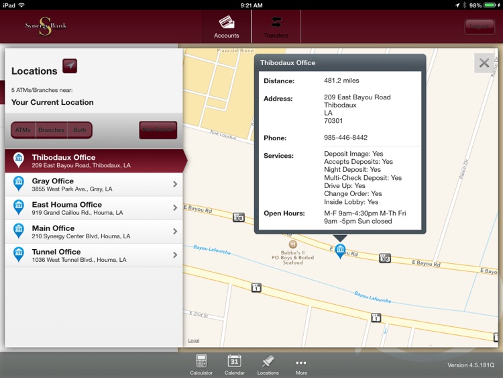
Task: Tap Bubba's II restaurant icon on map
Action: [x=292, y=244]
